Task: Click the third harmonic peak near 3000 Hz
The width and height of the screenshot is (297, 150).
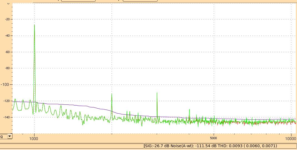Action: tap(157, 92)
